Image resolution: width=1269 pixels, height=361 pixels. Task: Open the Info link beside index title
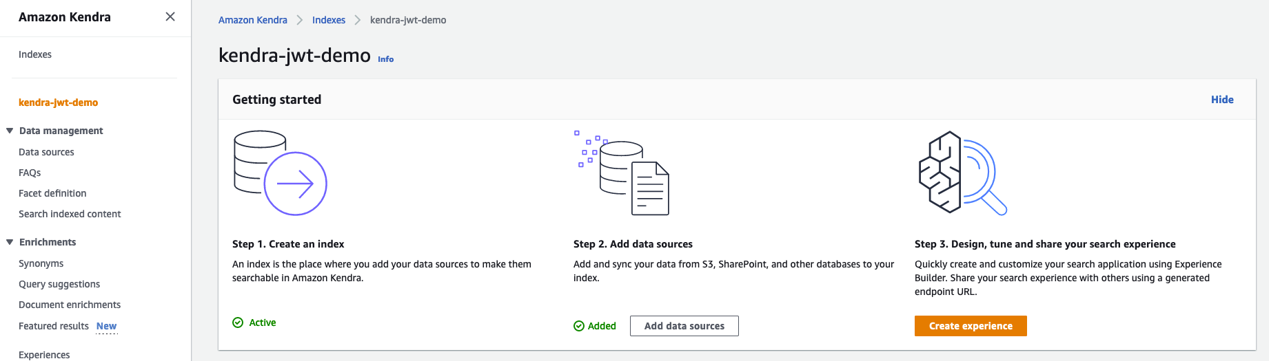pyautogui.click(x=385, y=59)
